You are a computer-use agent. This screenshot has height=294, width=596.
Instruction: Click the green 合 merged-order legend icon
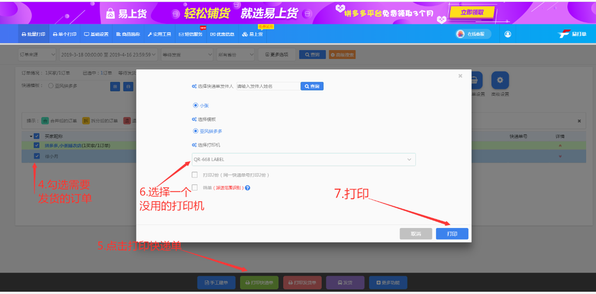coord(45,121)
